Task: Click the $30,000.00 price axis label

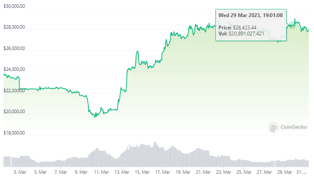Action: [14, 6]
